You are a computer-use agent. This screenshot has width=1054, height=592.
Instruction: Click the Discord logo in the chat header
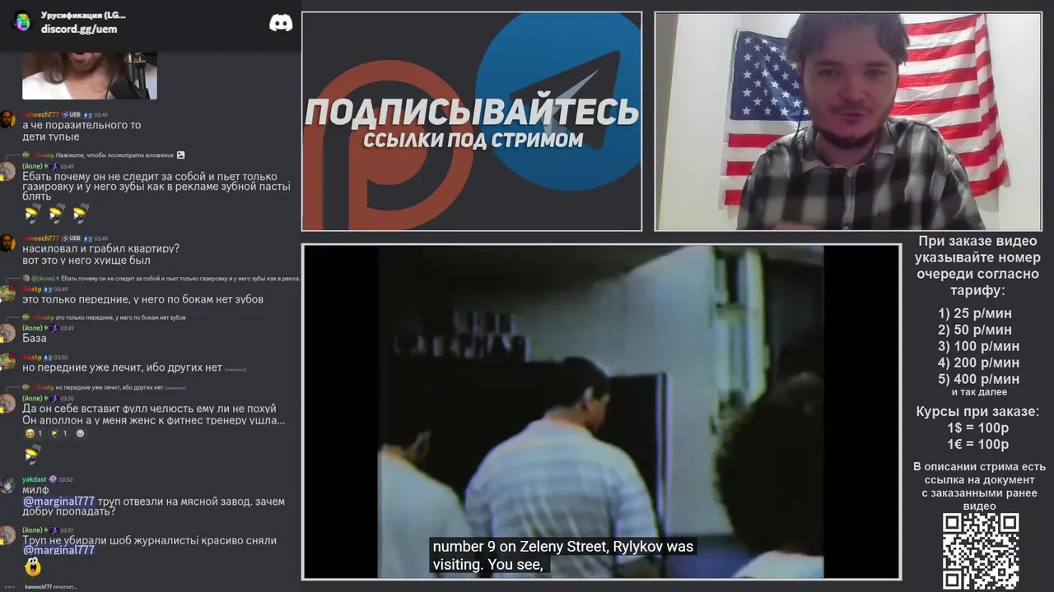coord(281,23)
